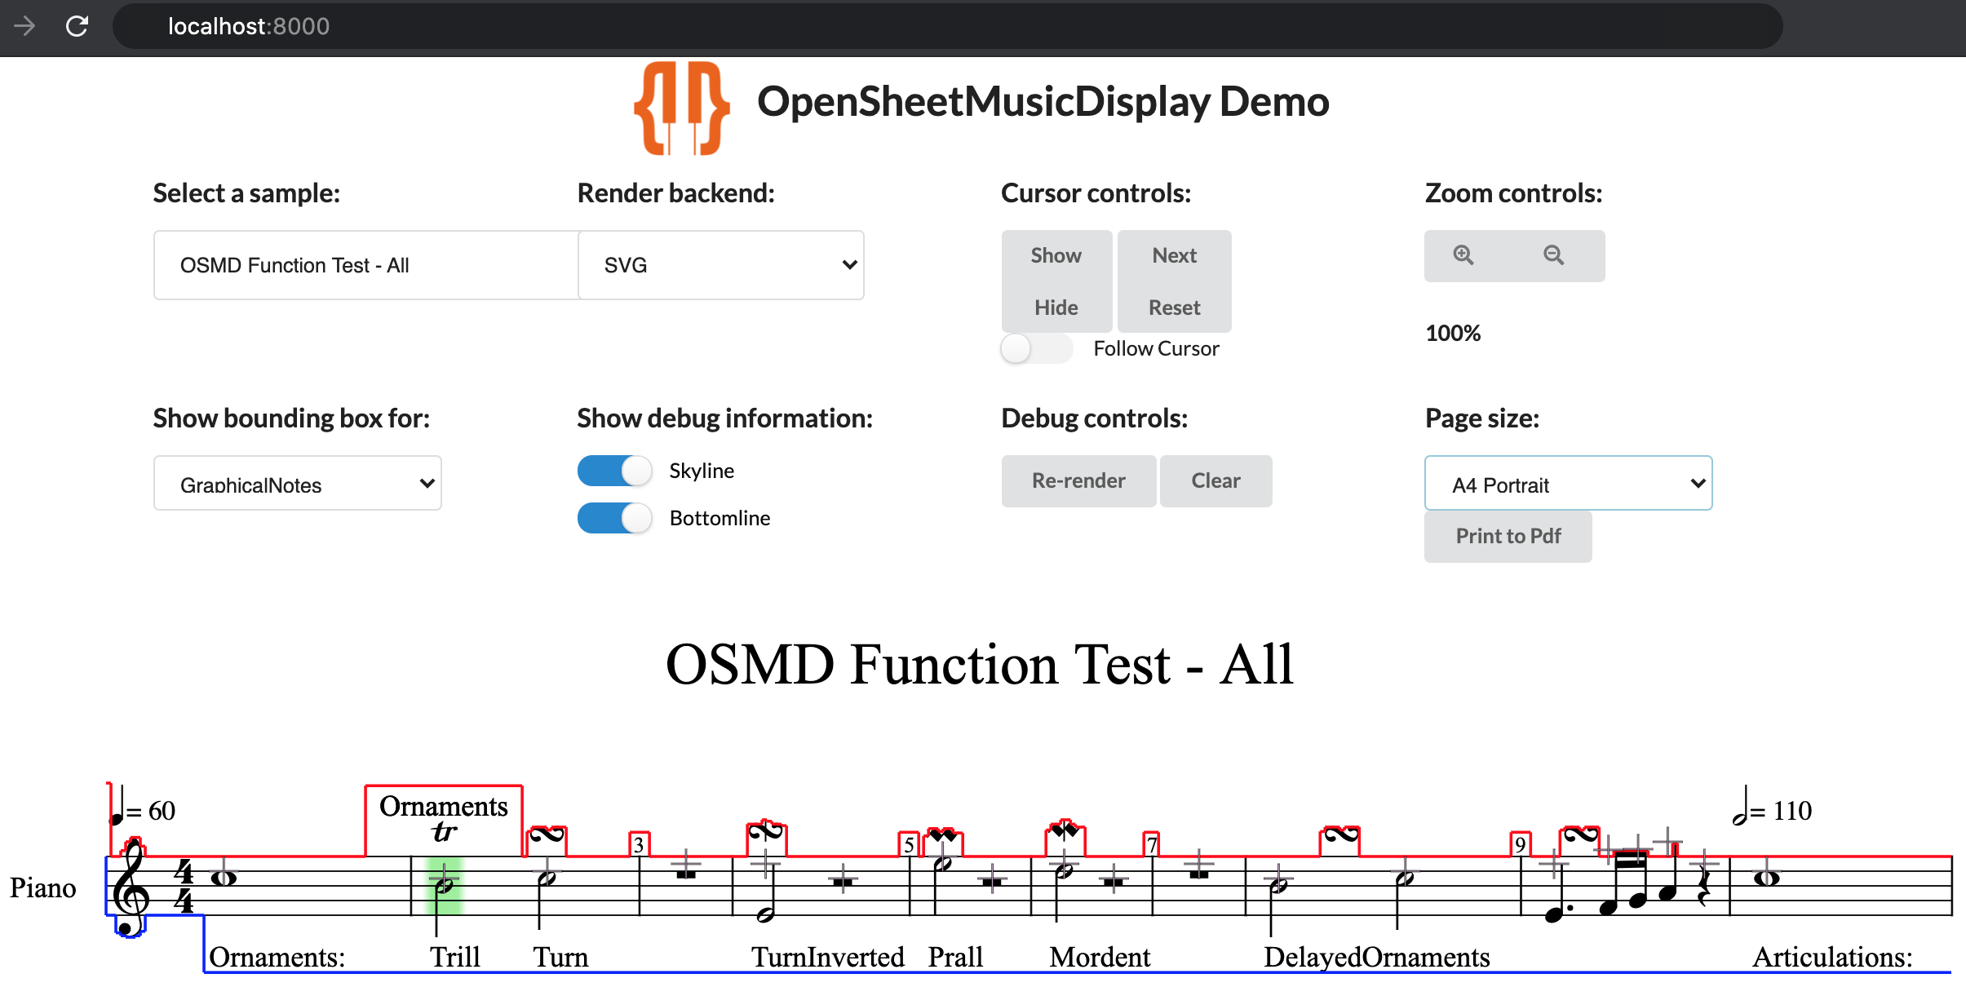Click the treble clef symbol
This screenshot has width=1966, height=987.
[131, 887]
